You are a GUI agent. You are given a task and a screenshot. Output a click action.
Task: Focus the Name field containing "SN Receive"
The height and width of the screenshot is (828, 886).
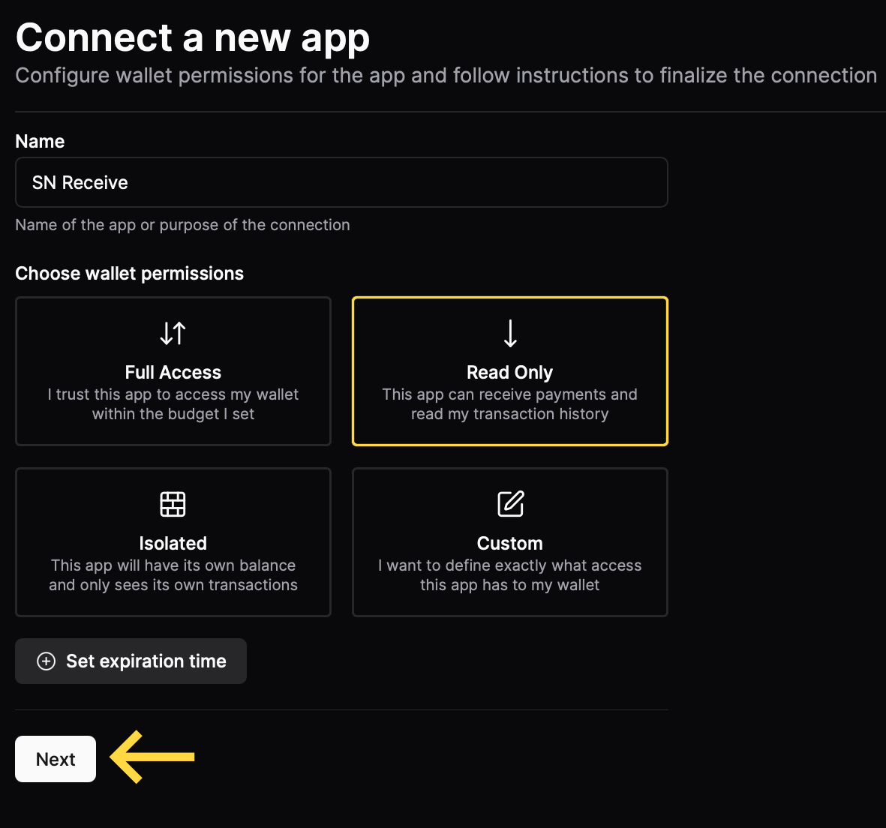(341, 182)
